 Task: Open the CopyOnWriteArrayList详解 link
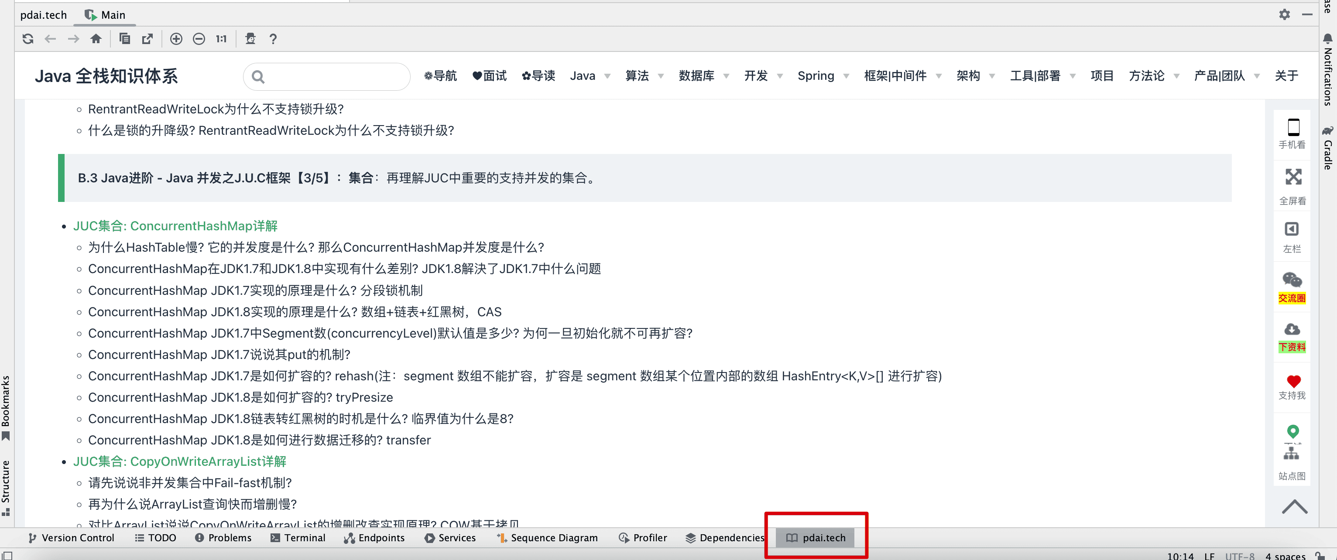[x=179, y=461]
